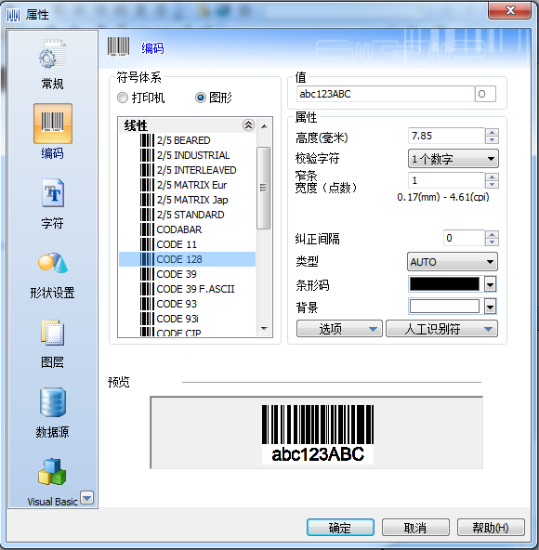Choose CODE 93 symbology text
Image resolution: width=539 pixels, height=550 pixels.
[x=177, y=304]
